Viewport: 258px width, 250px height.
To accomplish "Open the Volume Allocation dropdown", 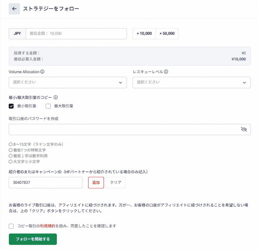I will [x=68, y=82].
